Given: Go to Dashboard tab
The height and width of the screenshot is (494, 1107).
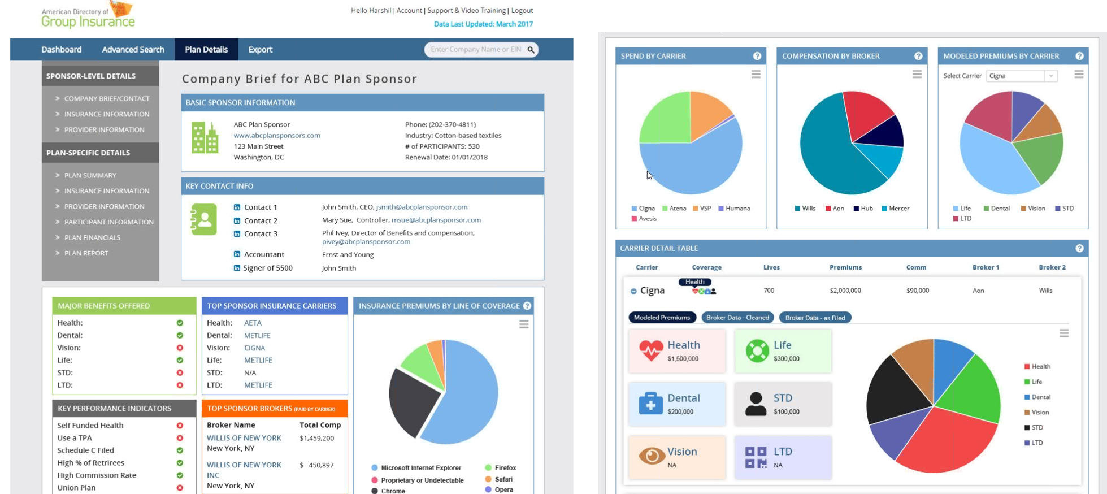Looking at the screenshot, I should 61,50.
